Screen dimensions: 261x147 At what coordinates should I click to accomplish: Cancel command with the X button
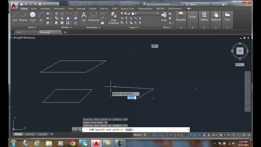(x=76, y=129)
